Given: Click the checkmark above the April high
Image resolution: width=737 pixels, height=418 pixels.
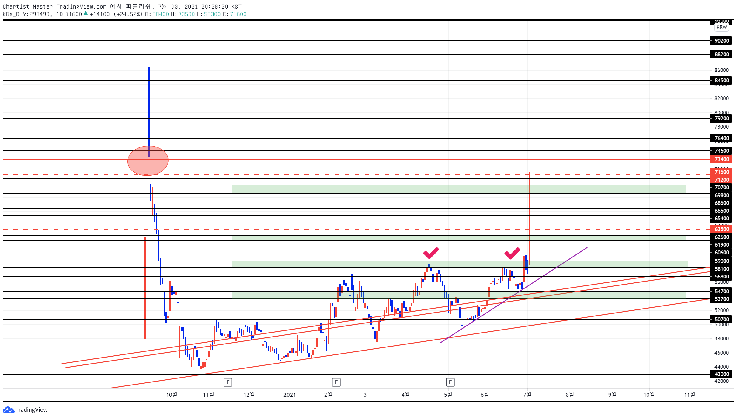Looking at the screenshot, I should pyautogui.click(x=431, y=253).
